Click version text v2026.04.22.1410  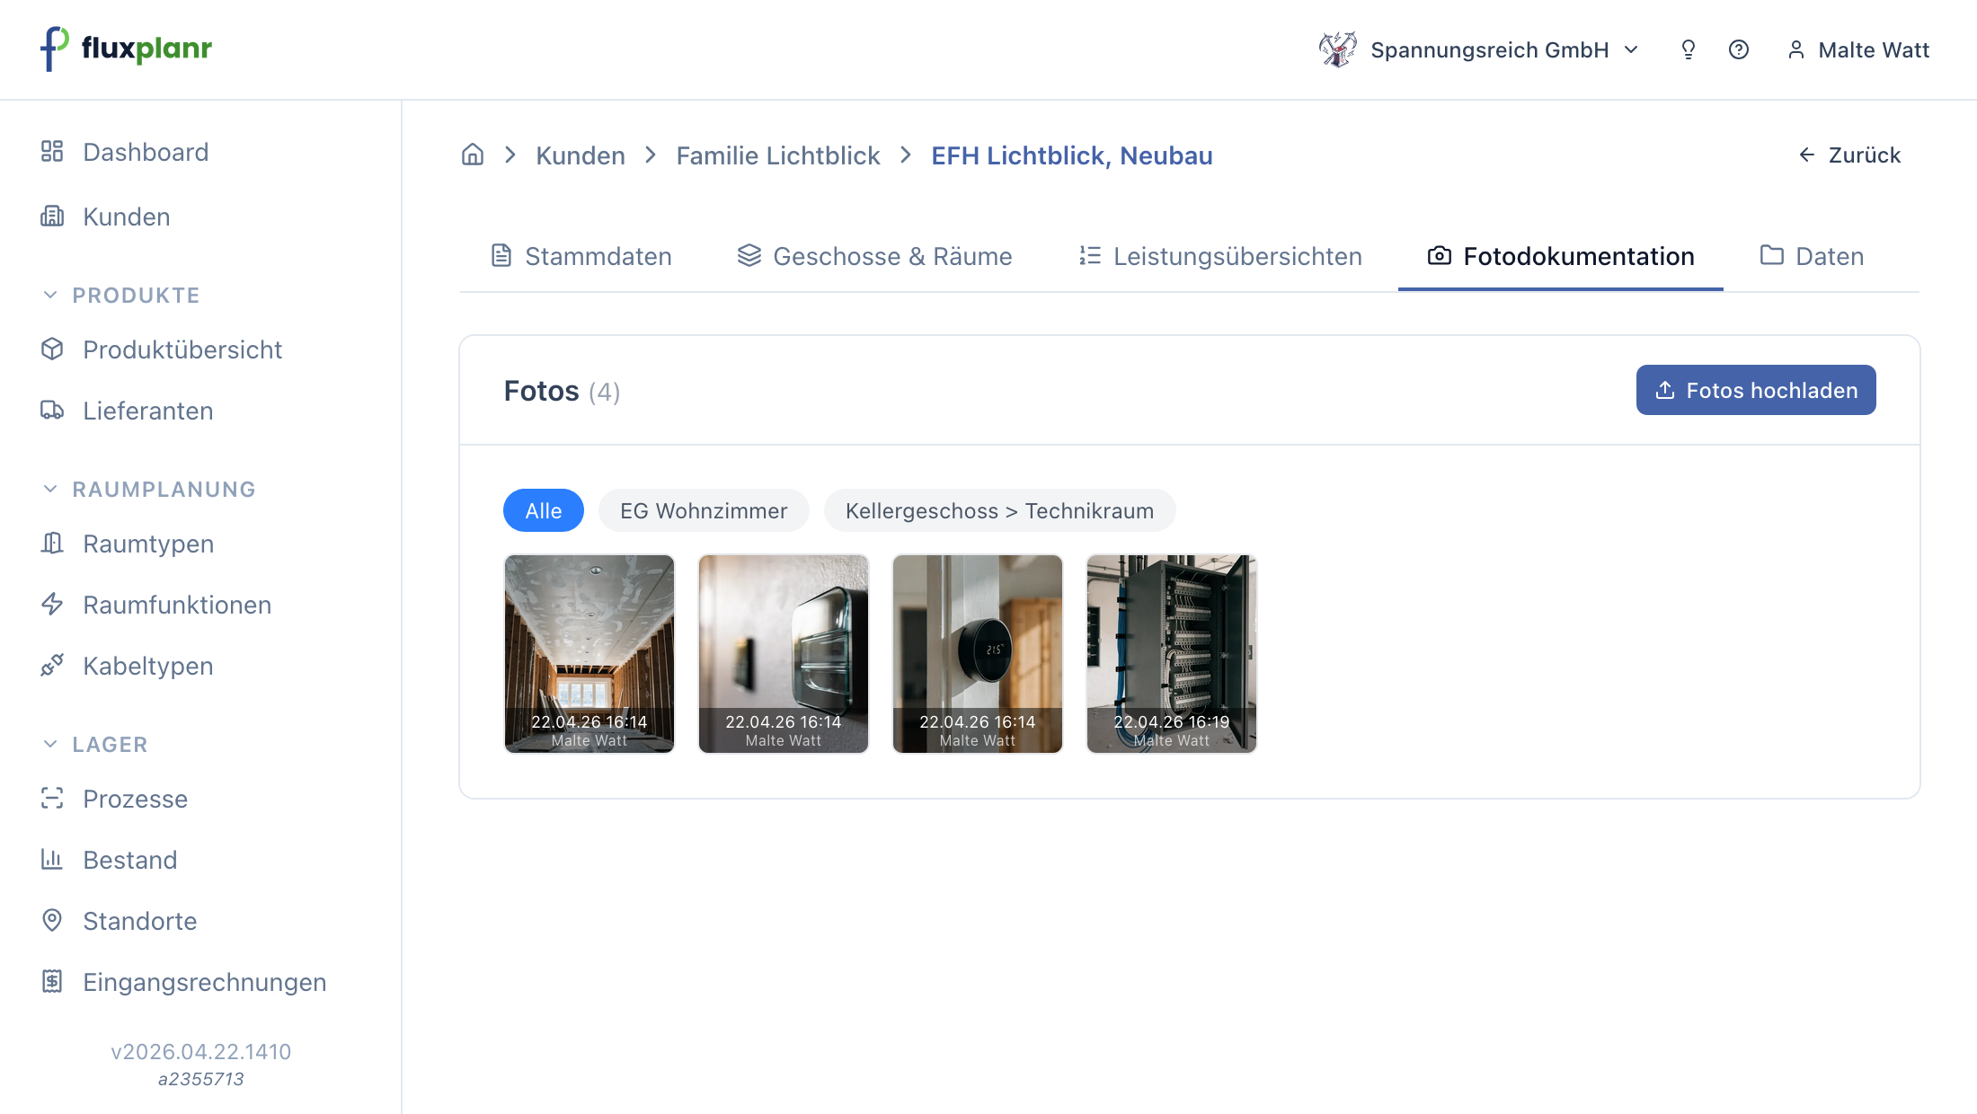click(201, 1052)
